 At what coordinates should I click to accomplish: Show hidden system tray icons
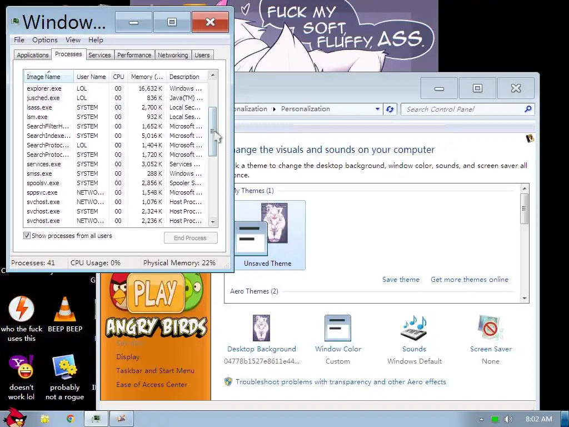(481, 419)
